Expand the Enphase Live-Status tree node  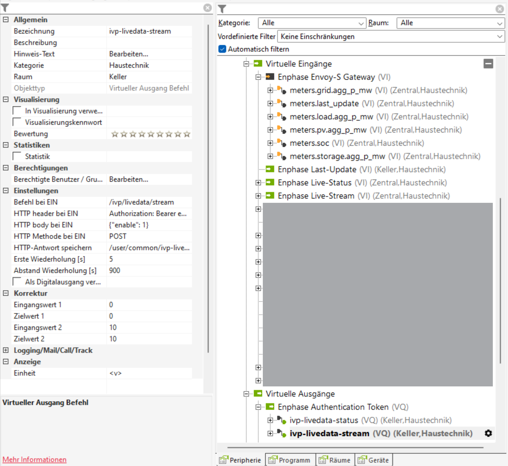pyautogui.click(x=258, y=182)
